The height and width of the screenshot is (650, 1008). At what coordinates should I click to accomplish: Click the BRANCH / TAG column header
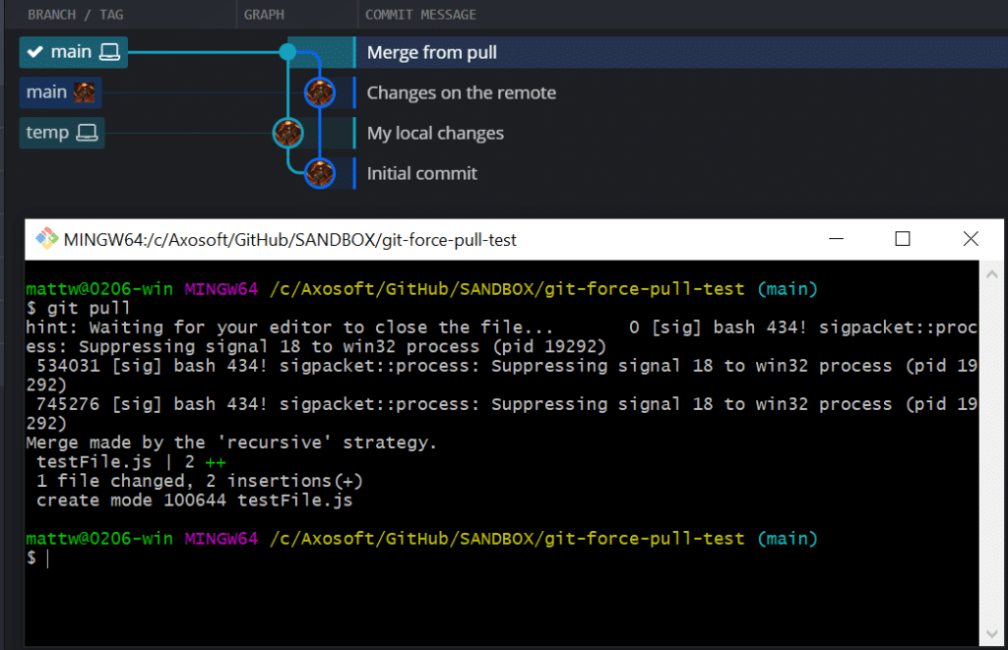click(74, 14)
